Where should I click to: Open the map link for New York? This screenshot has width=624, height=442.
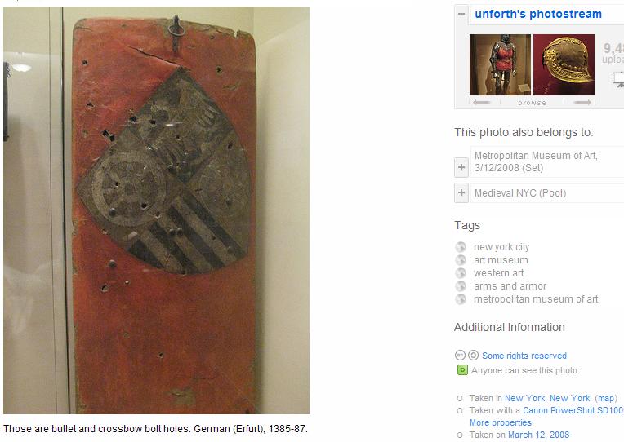tap(606, 398)
